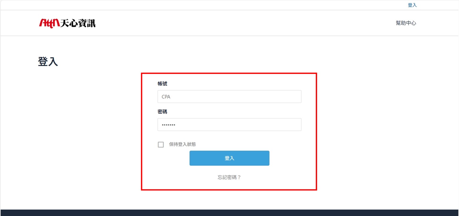Click the masked dots in password field
Viewport: 459px width, 216px height.
169,125
